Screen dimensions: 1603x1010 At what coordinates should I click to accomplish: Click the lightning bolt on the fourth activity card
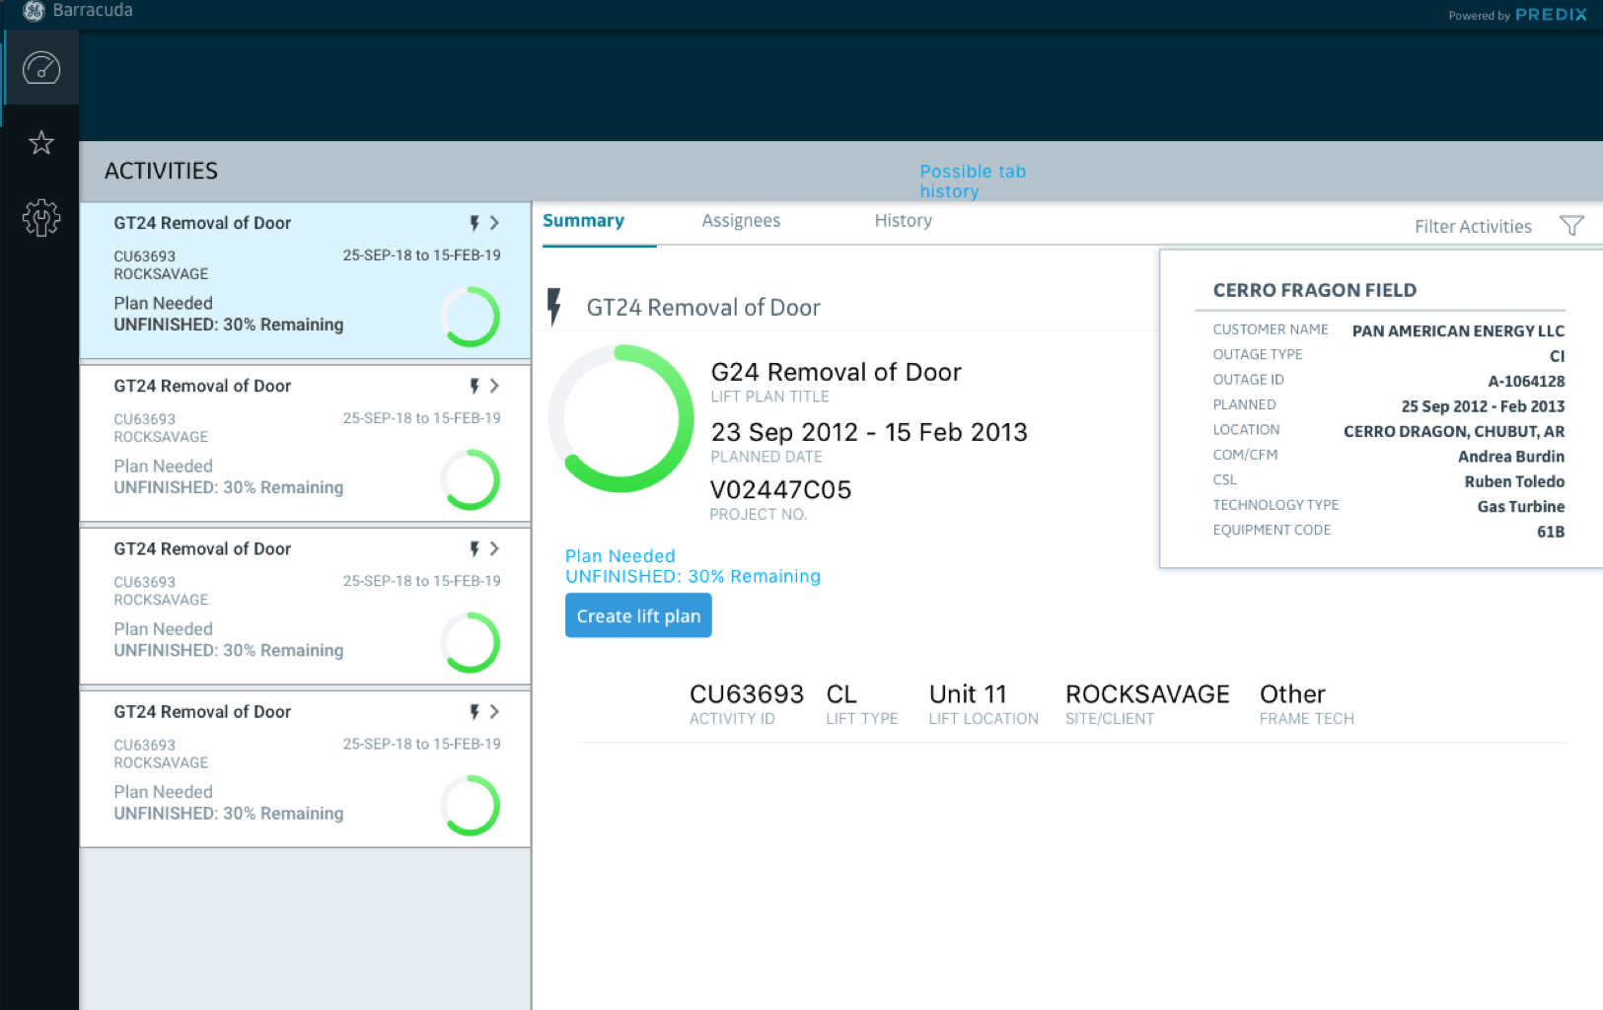tap(474, 712)
